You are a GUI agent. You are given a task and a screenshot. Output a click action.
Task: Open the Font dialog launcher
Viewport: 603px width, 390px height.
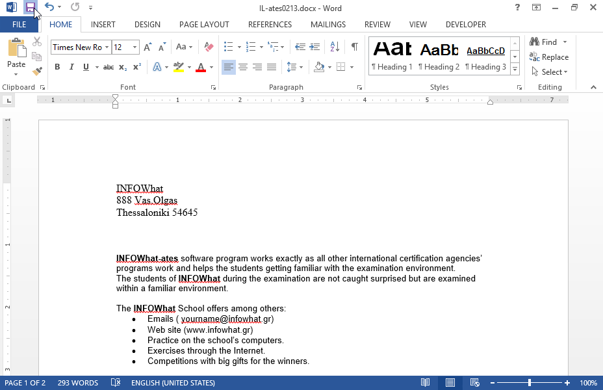213,88
